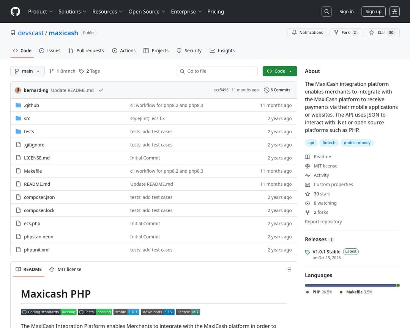Click the tag icon beside V1.0.1 Stable
This screenshot has width=410, height=328.
point(307,252)
